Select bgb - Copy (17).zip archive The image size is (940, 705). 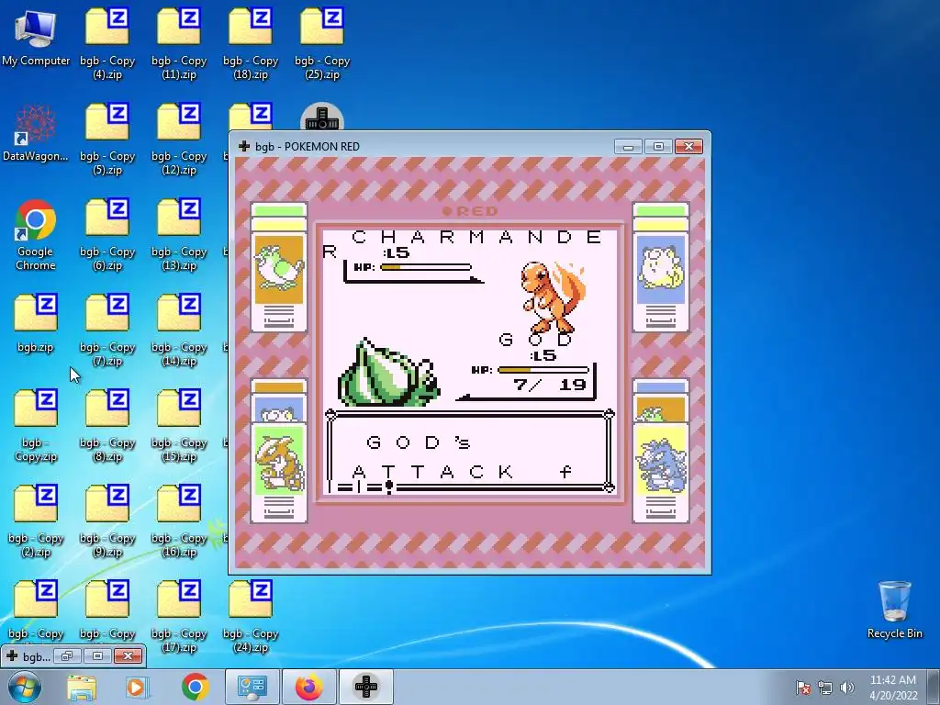179,618
